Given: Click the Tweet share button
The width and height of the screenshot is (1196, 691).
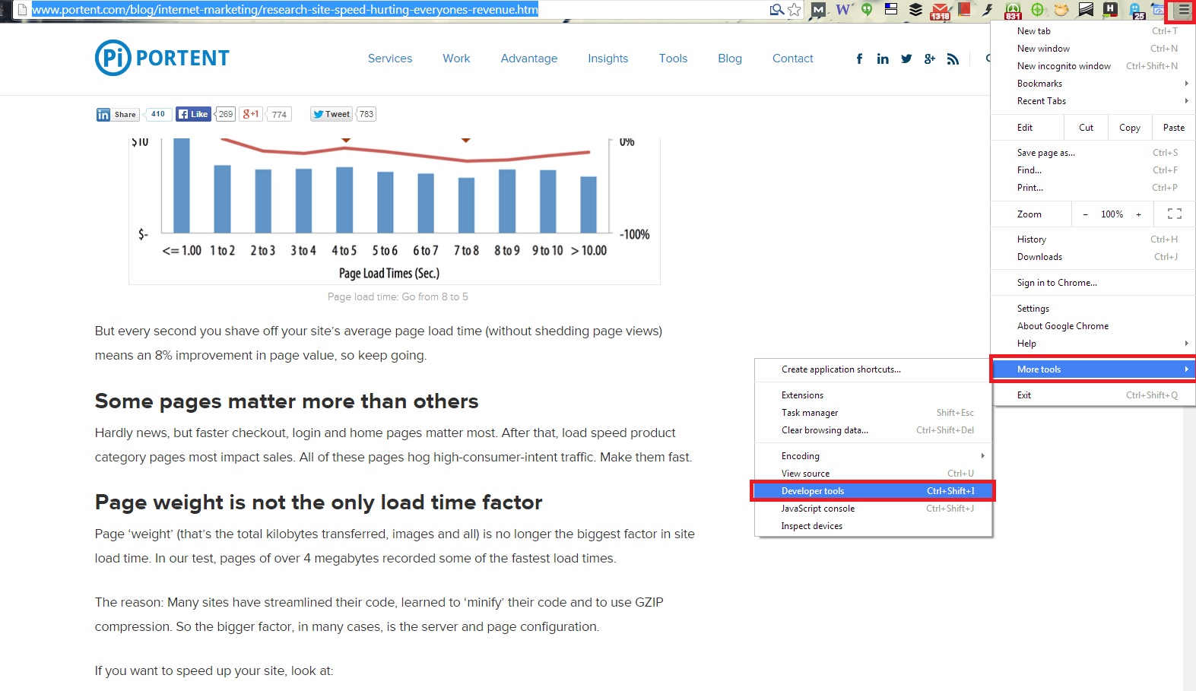Looking at the screenshot, I should [332, 114].
